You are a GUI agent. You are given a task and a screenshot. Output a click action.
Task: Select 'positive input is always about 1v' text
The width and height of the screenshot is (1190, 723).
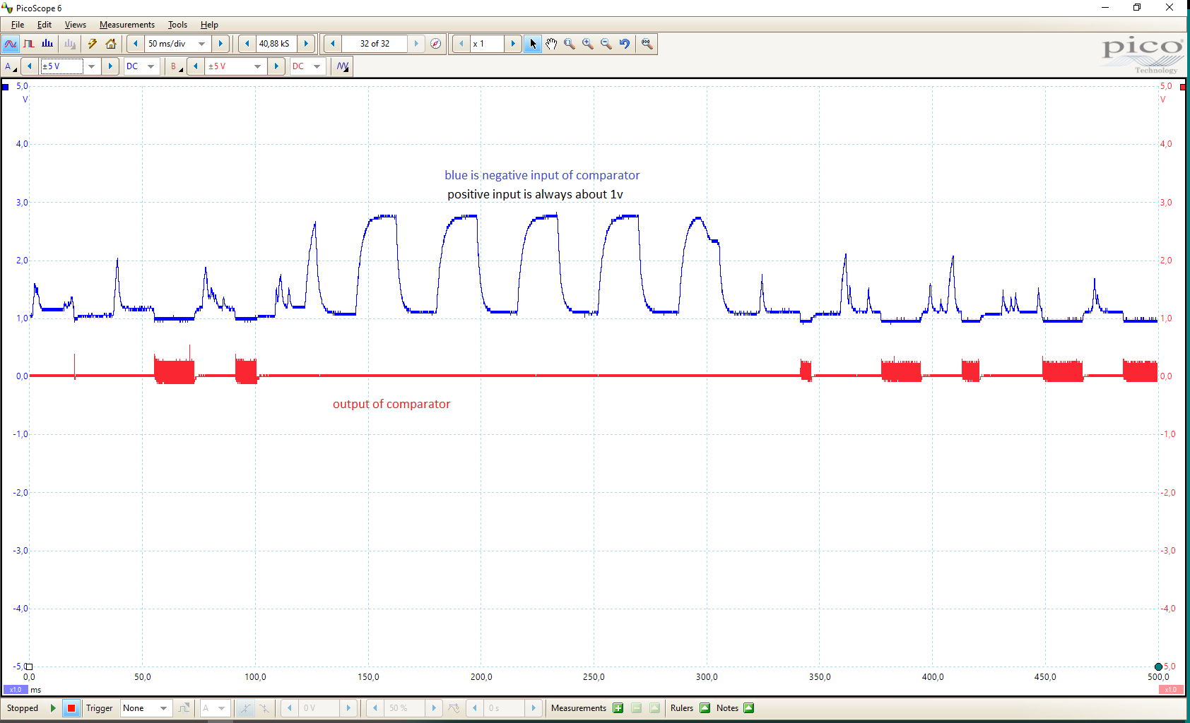535,194
